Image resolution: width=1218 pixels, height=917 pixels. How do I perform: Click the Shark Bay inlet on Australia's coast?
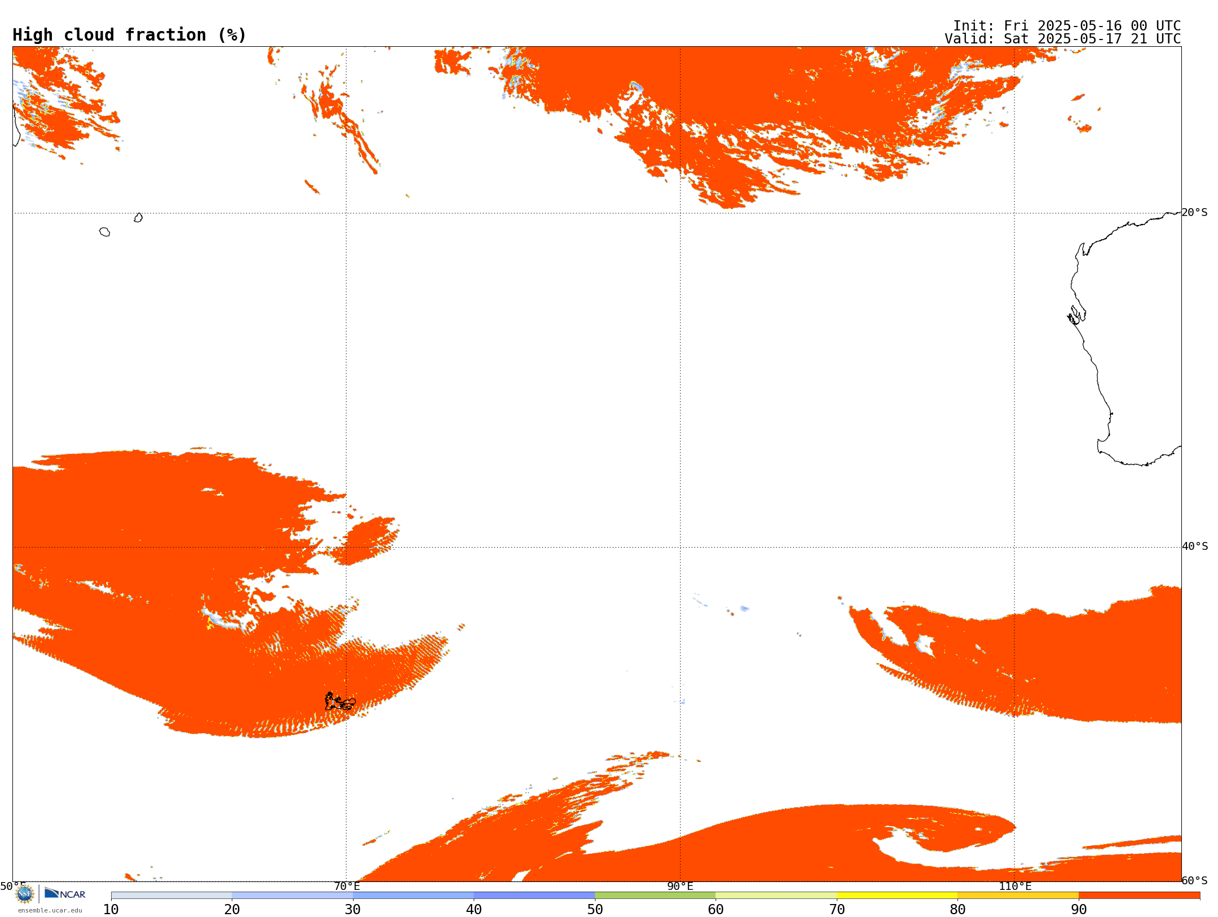pyautogui.click(x=1076, y=315)
